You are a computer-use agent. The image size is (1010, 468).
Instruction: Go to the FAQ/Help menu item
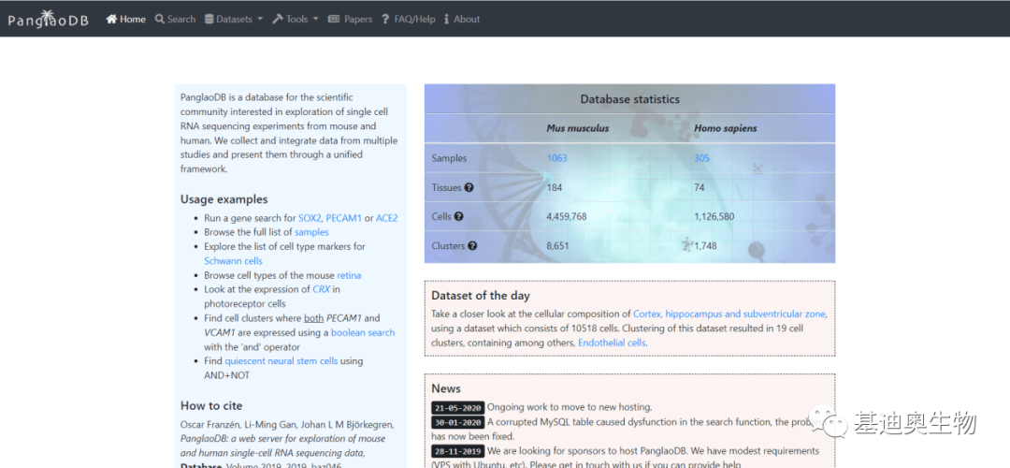414,19
